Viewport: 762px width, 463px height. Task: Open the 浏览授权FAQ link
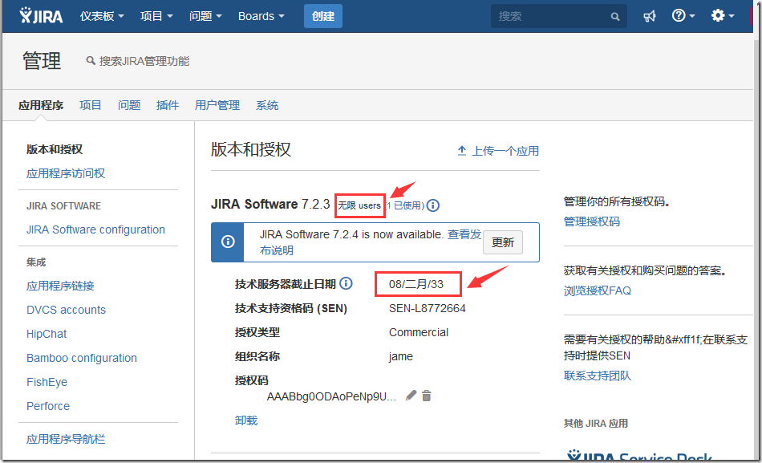pos(598,290)
